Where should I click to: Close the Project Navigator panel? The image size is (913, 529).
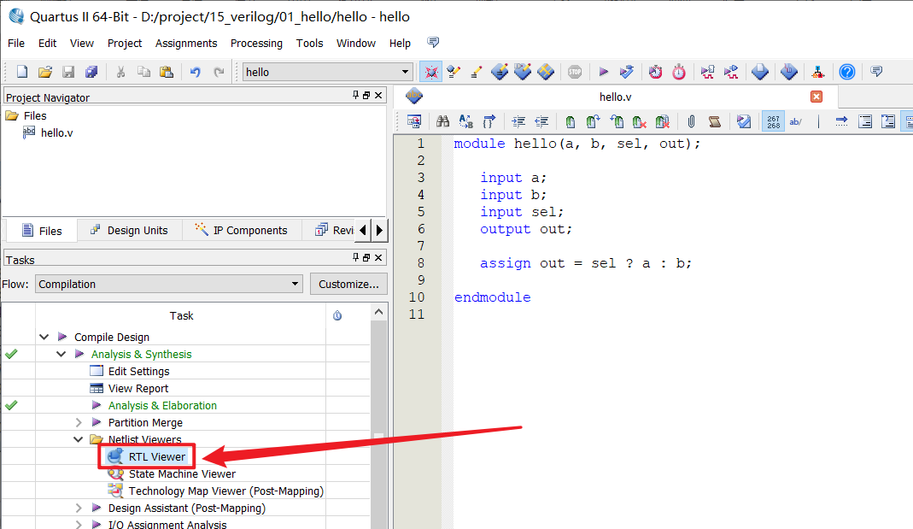click(x=378, y=95)
